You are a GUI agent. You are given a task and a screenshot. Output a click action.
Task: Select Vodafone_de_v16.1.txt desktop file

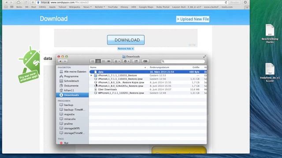coord(270,72)
